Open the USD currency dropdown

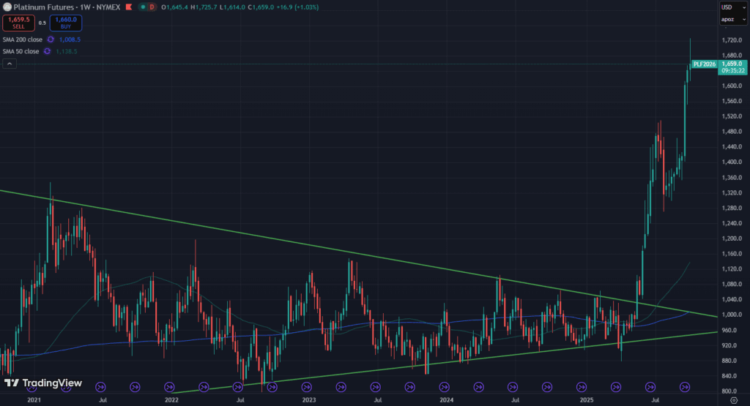(729, 7)
